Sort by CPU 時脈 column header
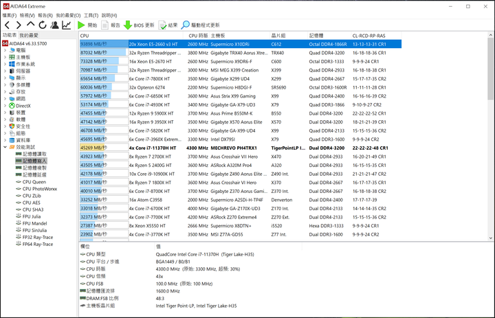Viewport: 495px width, 318px height. click(x=198, y=36)
